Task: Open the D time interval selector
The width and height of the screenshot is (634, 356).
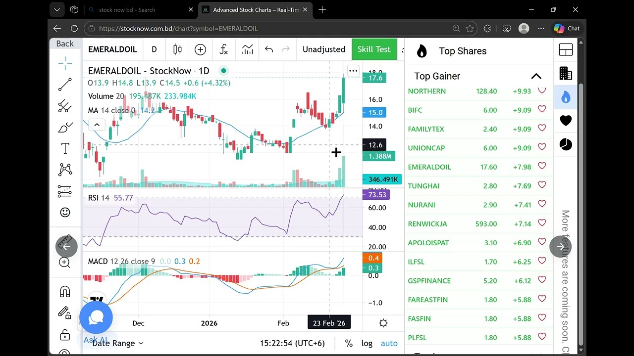Action: tap(154, 49)
